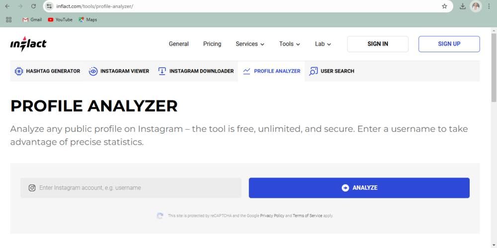Reload the page with the refresh icon

pos(34,6)
